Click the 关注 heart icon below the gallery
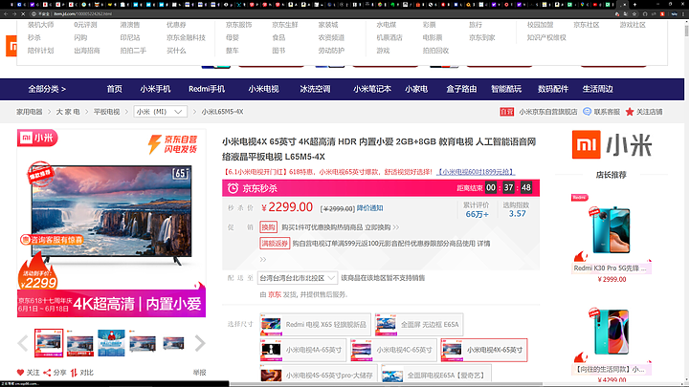 (x=20, y=372)
